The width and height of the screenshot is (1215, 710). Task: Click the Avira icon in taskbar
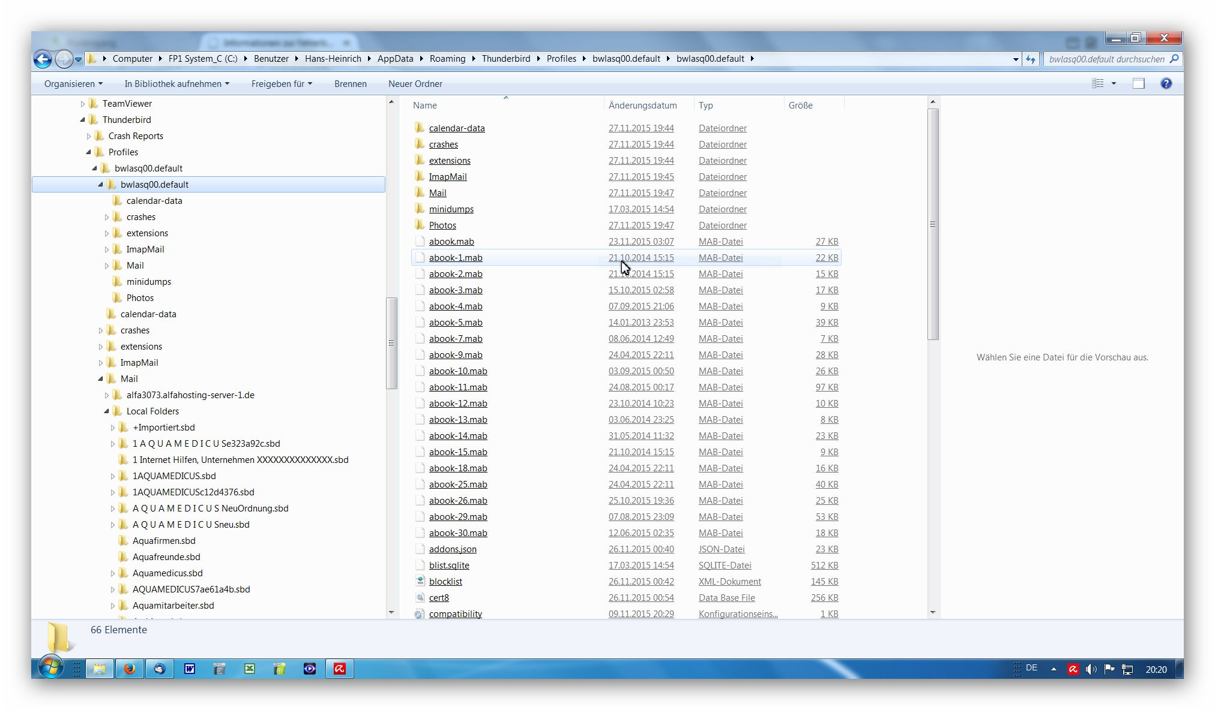pos(340,669)
